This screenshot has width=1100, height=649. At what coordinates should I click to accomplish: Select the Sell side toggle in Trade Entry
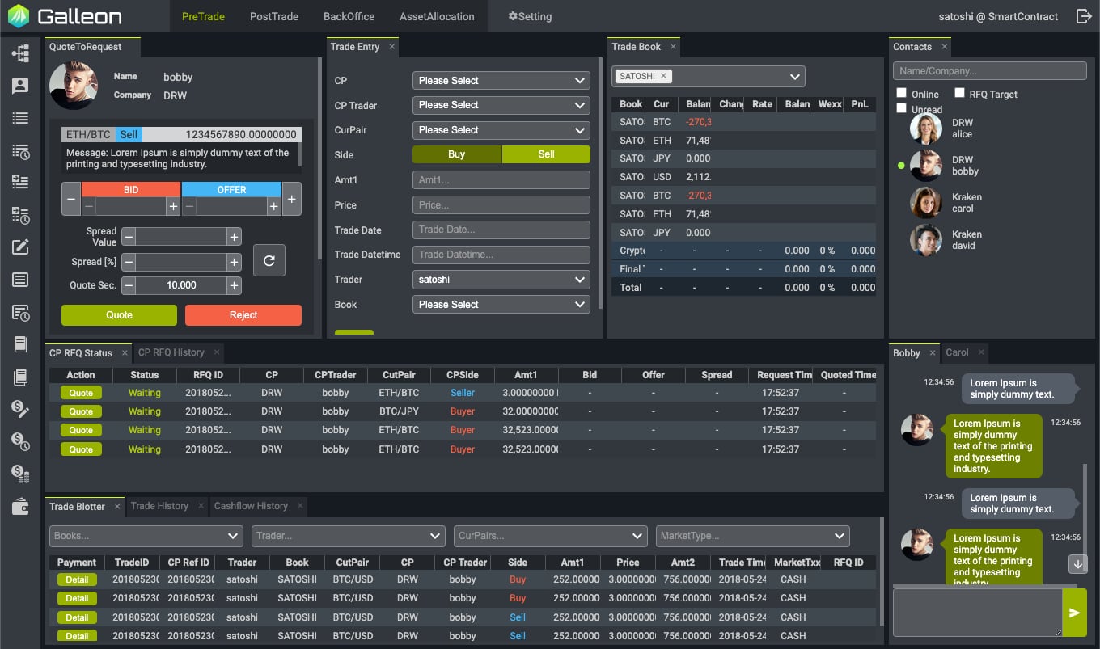(x=546, y=154)
